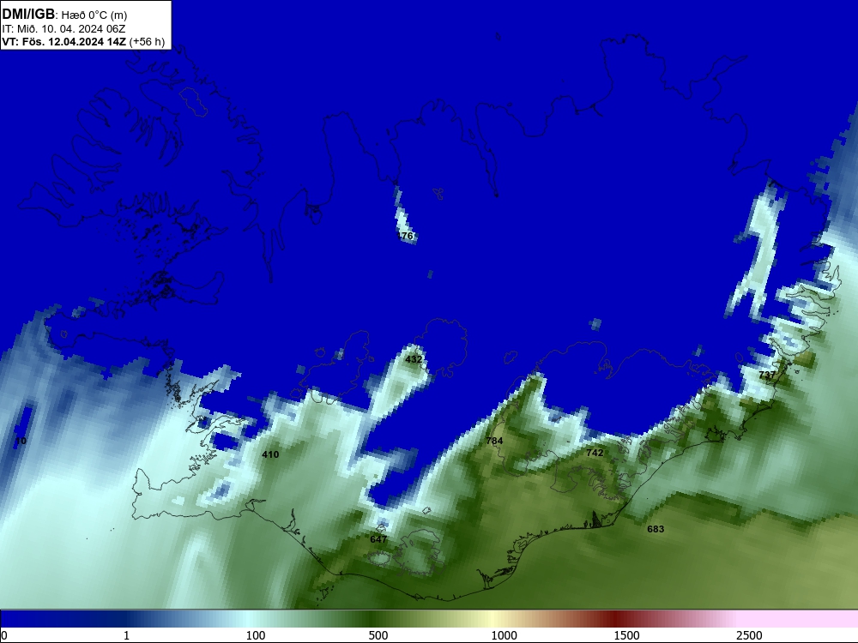
Task: Click the 176 map value label
Action: click(406, 236)
